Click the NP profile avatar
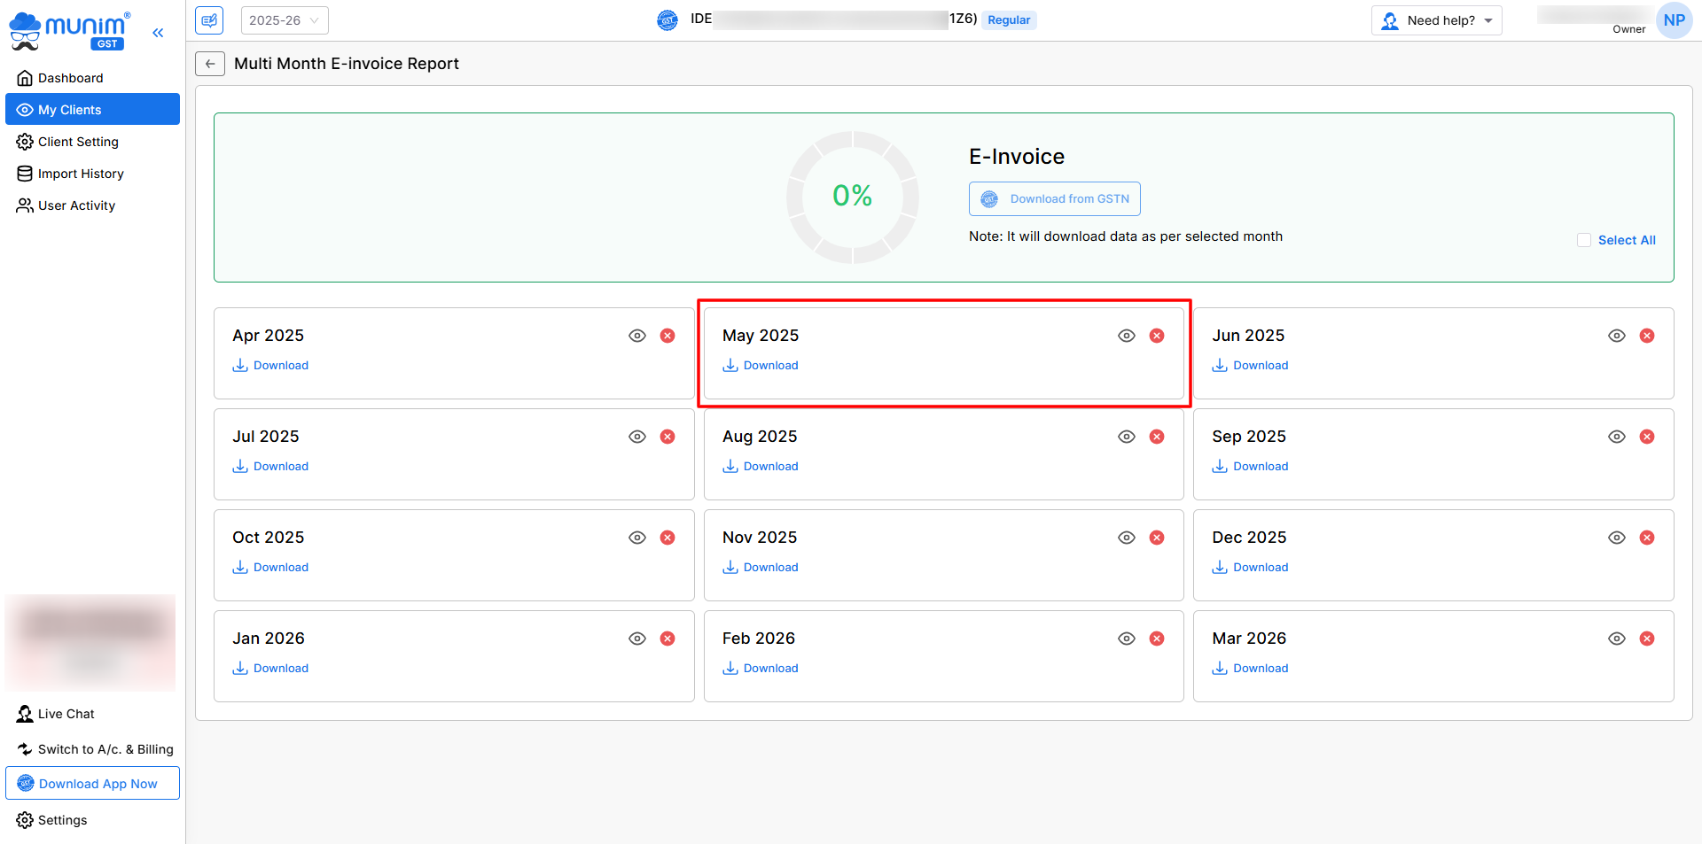 [x=1674, y=20]
